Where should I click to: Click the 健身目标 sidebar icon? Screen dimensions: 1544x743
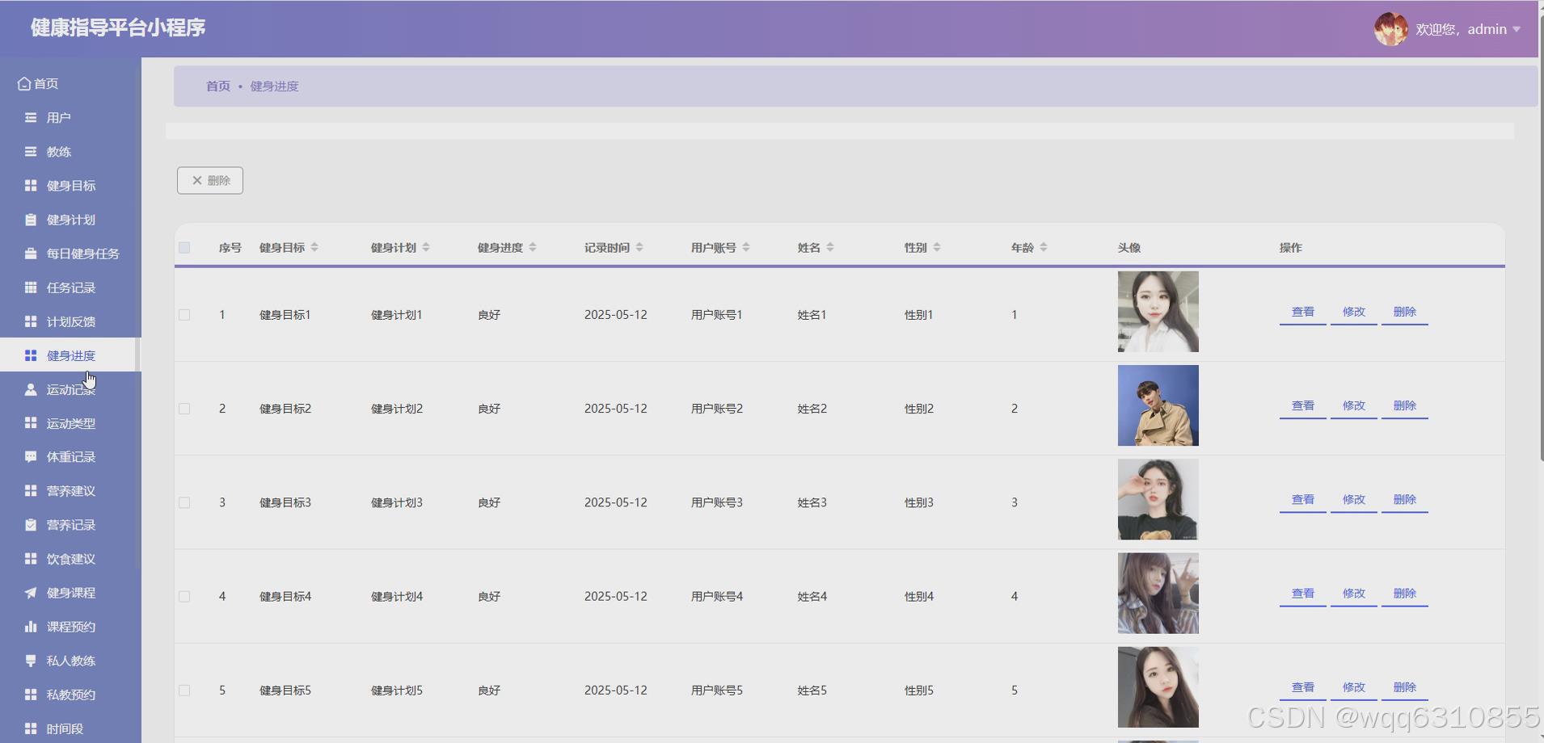(30, 185)
